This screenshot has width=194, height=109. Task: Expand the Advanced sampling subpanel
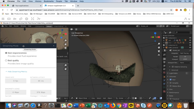174,70
